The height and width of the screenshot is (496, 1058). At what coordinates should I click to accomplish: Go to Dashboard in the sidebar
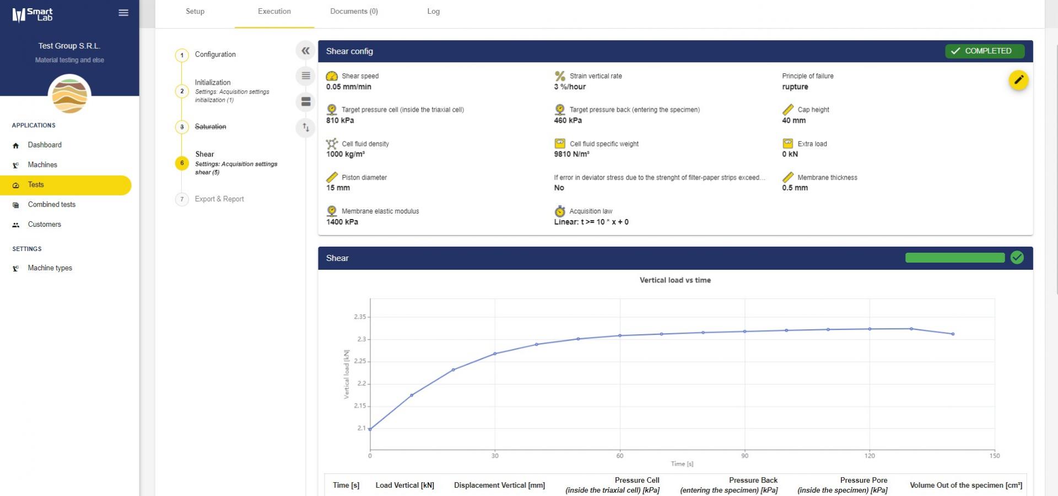tap(45, 145)
